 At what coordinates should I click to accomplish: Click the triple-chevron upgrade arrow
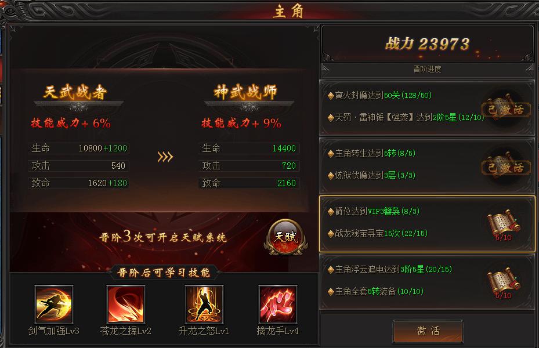(165, 157)
